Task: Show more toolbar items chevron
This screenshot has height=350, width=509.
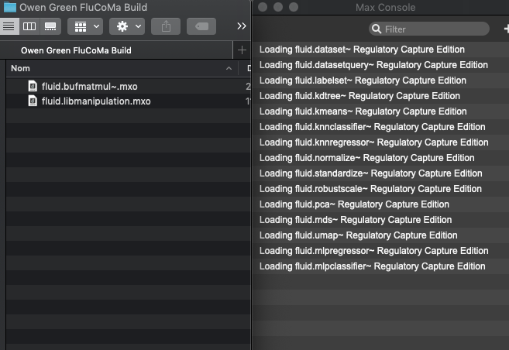Action: coord(242,26)
